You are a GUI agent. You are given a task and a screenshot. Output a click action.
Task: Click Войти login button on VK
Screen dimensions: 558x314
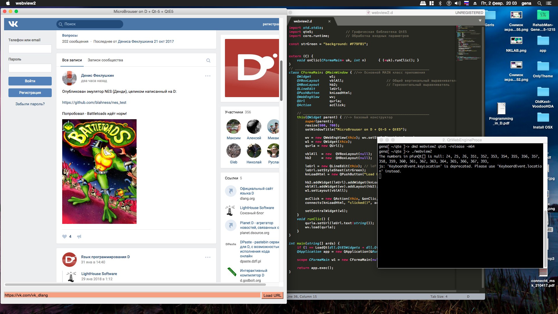click(x=30, y=81)
